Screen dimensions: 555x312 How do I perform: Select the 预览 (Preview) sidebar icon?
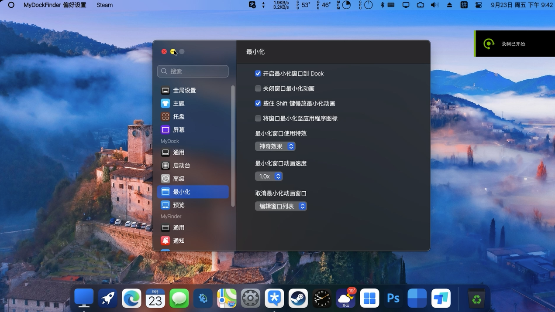pos(165,205)
